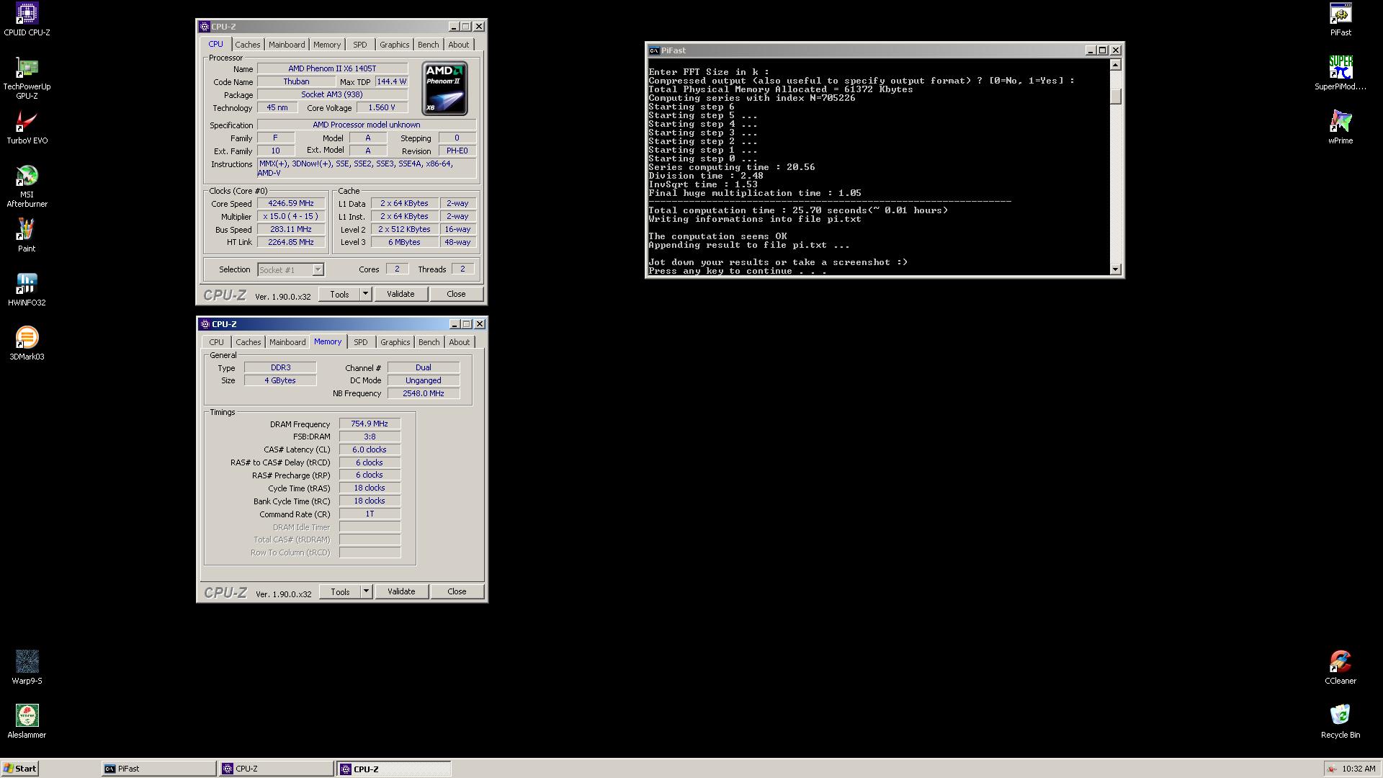
Task: Click the bottom CPU-Z window title icon
Action: tap(205, 324)
